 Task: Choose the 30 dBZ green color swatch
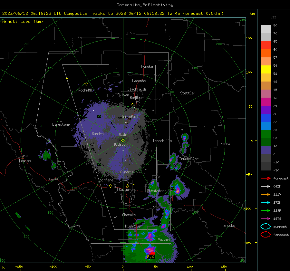pos(266,134)
